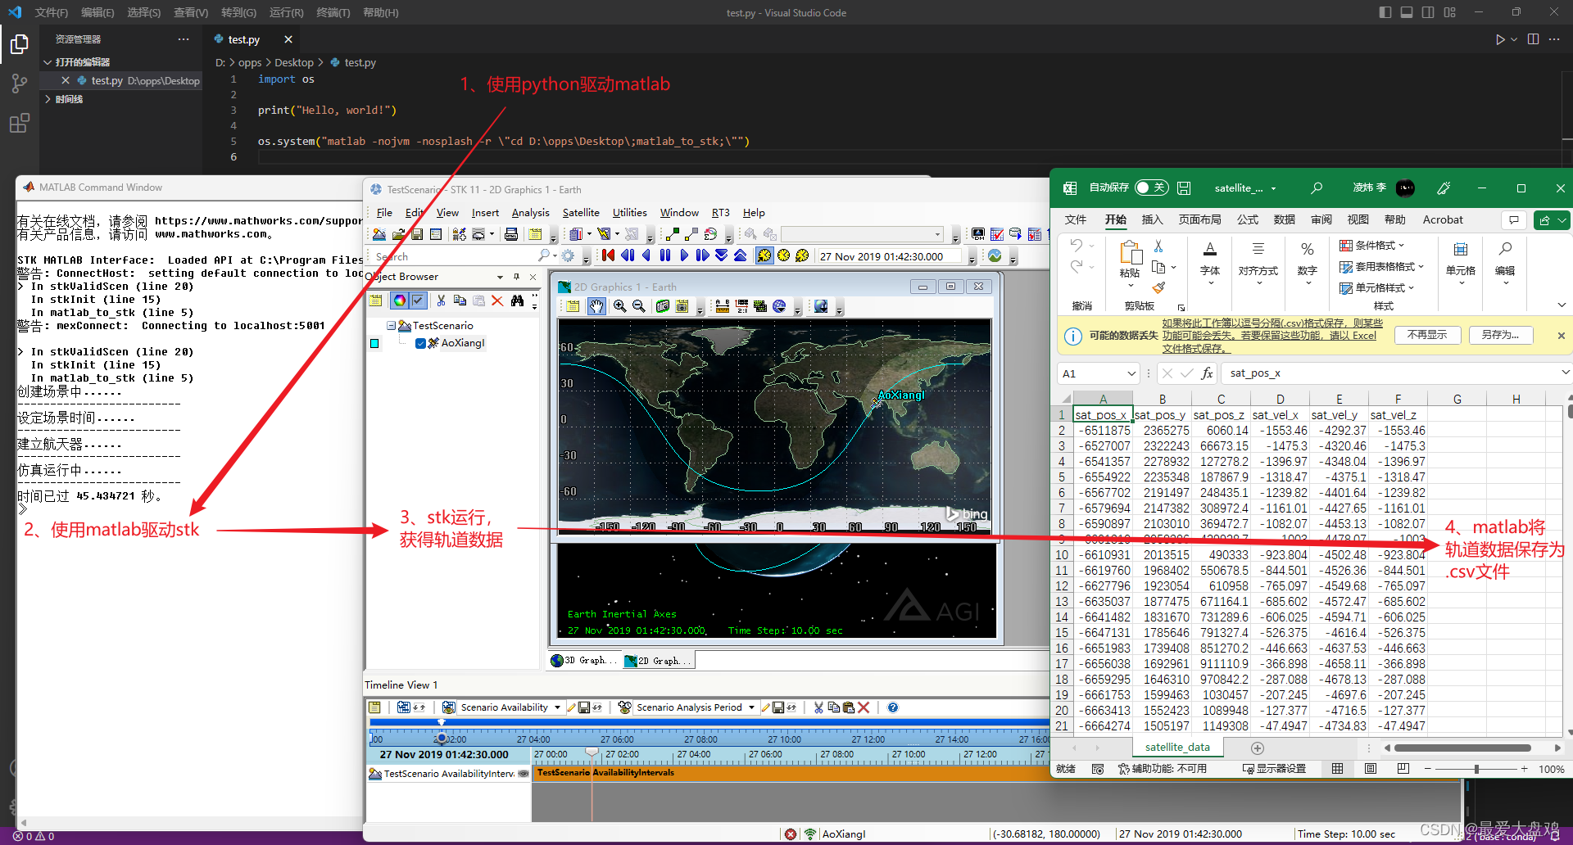
Task: Click STK timeline current time marker
Action: pyautogui.click(x=592, y=753)
